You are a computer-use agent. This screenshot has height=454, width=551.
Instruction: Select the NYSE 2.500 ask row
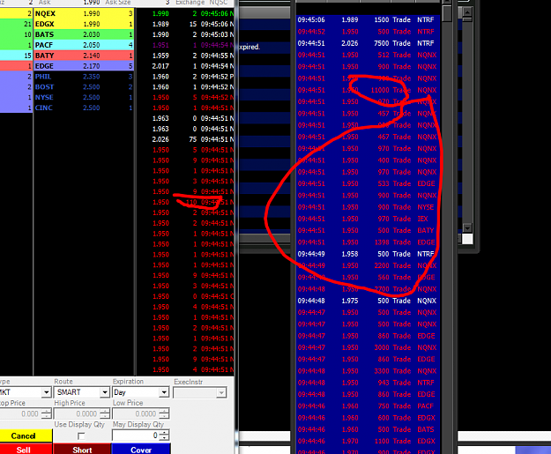click(84, 97)
